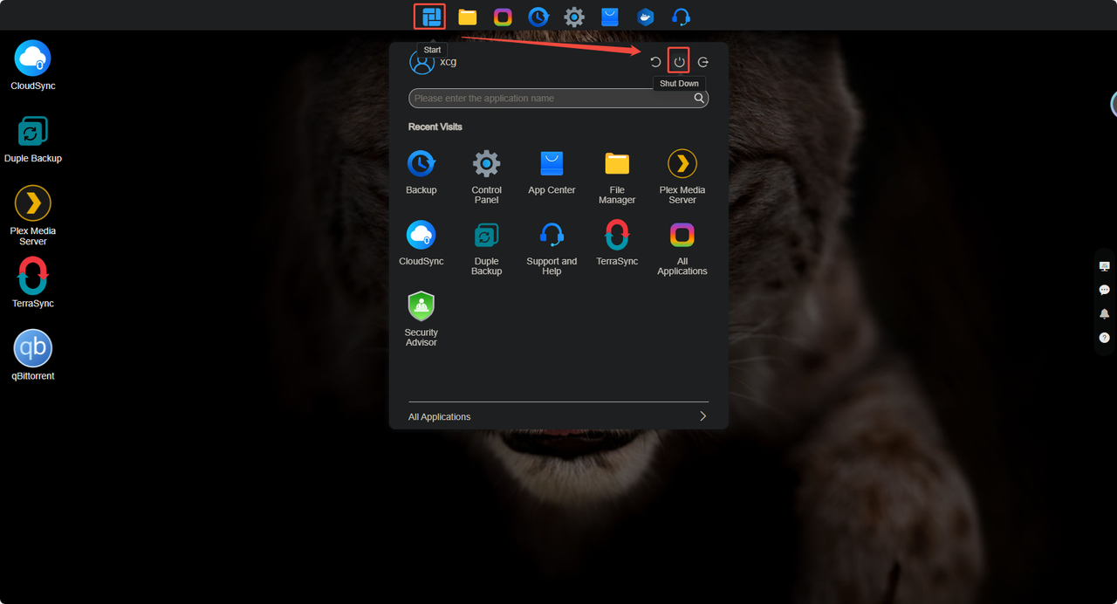Open App Center bag in the top taskbar
This screenshot has width=1117, height=604.
point(609,17)
